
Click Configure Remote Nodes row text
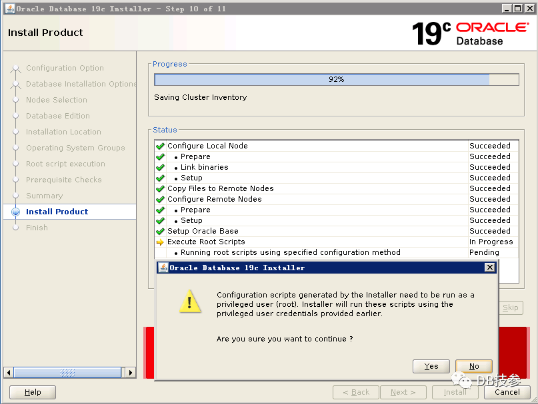[x=215, y=199]
